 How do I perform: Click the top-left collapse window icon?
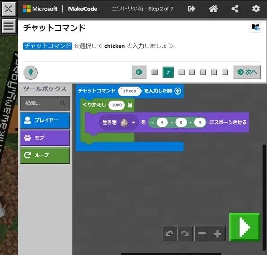(x=9, y=8)
